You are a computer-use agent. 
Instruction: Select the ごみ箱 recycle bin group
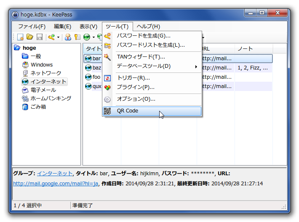click(x=38, y=107)
